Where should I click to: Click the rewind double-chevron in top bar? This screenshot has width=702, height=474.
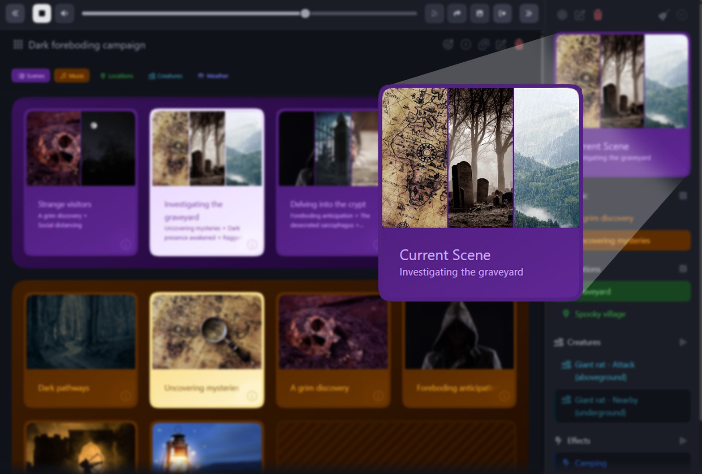(15, 13)
